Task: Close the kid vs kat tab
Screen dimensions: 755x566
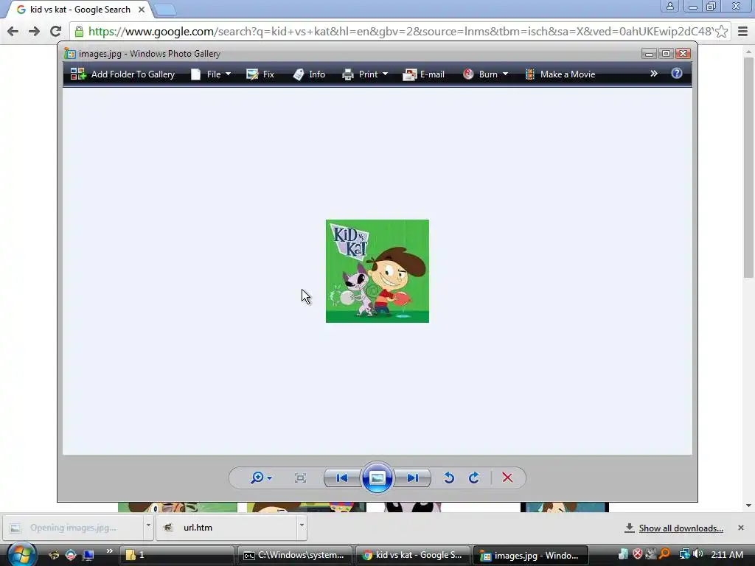Action: click(142, 9)
